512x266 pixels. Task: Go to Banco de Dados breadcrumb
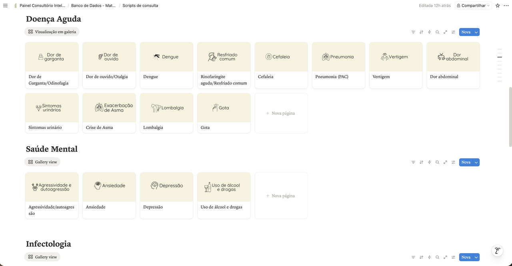93,6
